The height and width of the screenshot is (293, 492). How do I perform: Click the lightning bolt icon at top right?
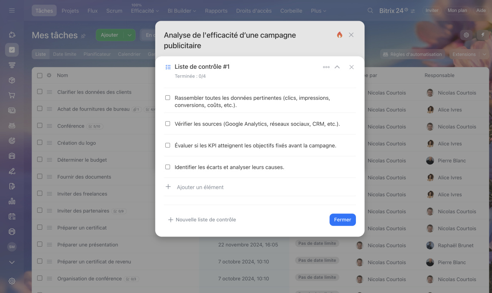pyautogui.click(x=483, y=35)
